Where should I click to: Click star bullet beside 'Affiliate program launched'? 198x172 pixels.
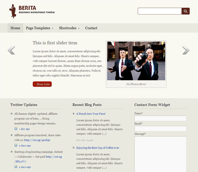(x=11, y=135)
